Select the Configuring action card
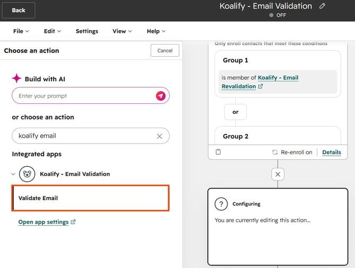355x268 pixels. point(278,227)
